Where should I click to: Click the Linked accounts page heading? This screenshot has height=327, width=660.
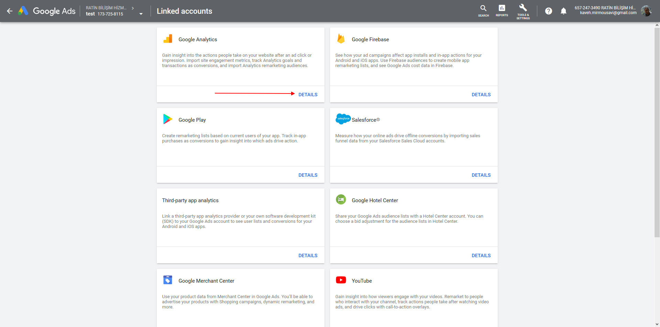point(184,11)
